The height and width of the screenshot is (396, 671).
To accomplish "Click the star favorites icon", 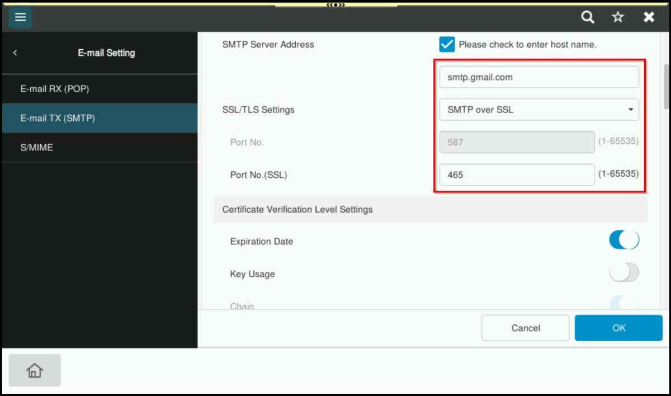I will [x=617, y=17].
